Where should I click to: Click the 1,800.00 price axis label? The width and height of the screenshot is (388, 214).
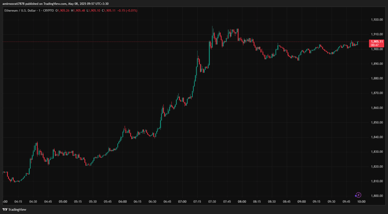[x=377, y=196]
